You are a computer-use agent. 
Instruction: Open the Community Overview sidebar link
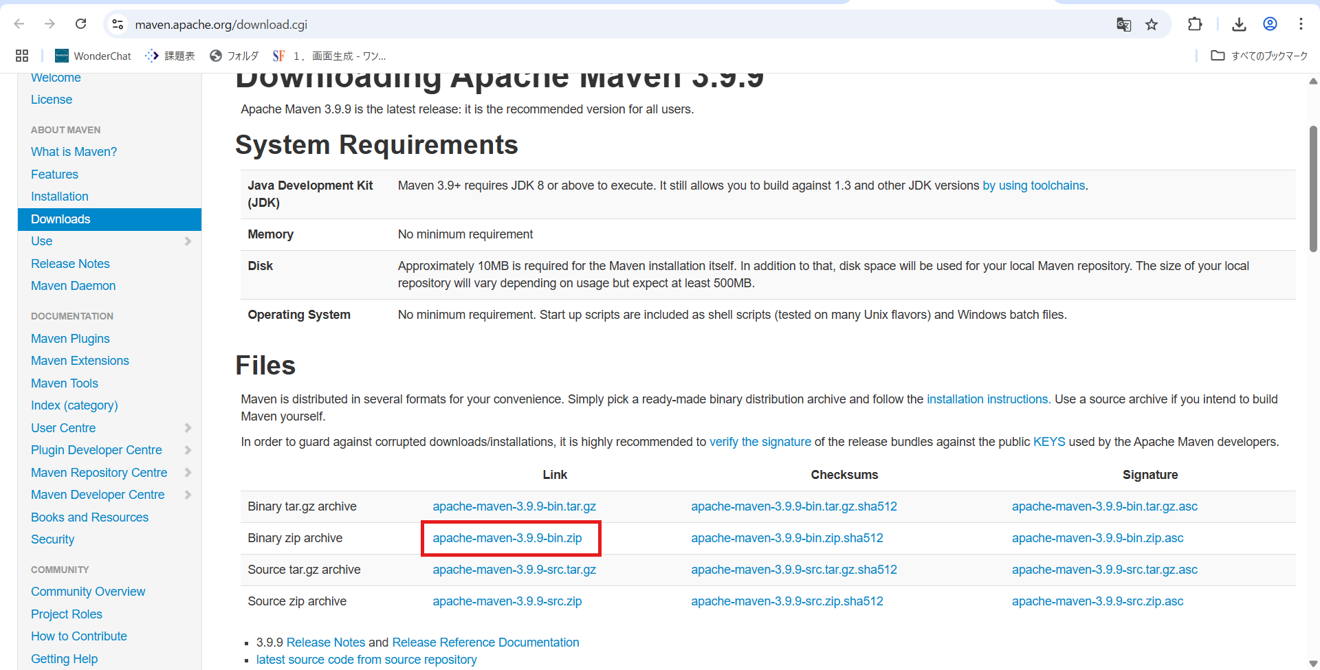(88, 592)
